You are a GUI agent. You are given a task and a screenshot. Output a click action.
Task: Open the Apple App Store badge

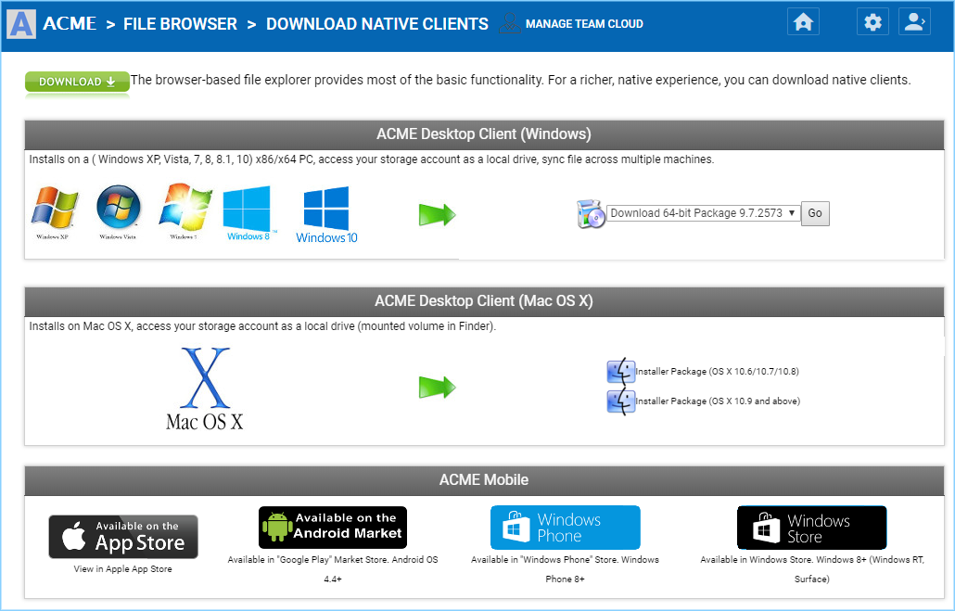click(x=123, y=537)
